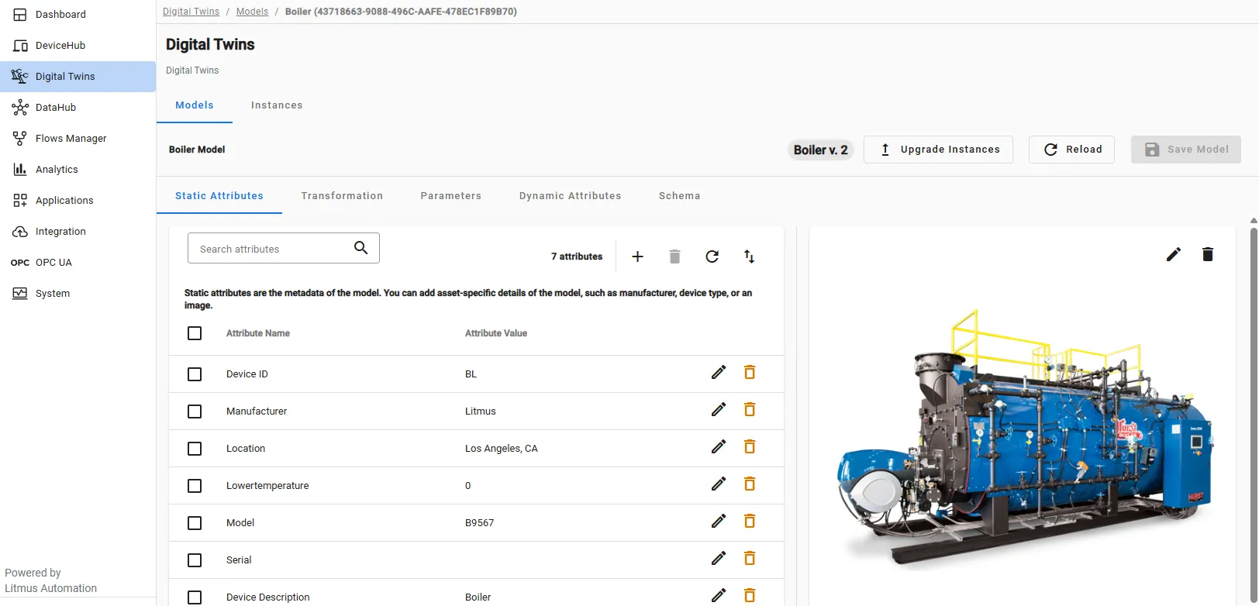Click the DeviceHub sidebar icon
1259x606 pixels.
click(20, 46)
